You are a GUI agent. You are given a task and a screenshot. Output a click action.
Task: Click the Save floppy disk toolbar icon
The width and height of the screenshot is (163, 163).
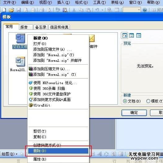(x=19, y=10)
